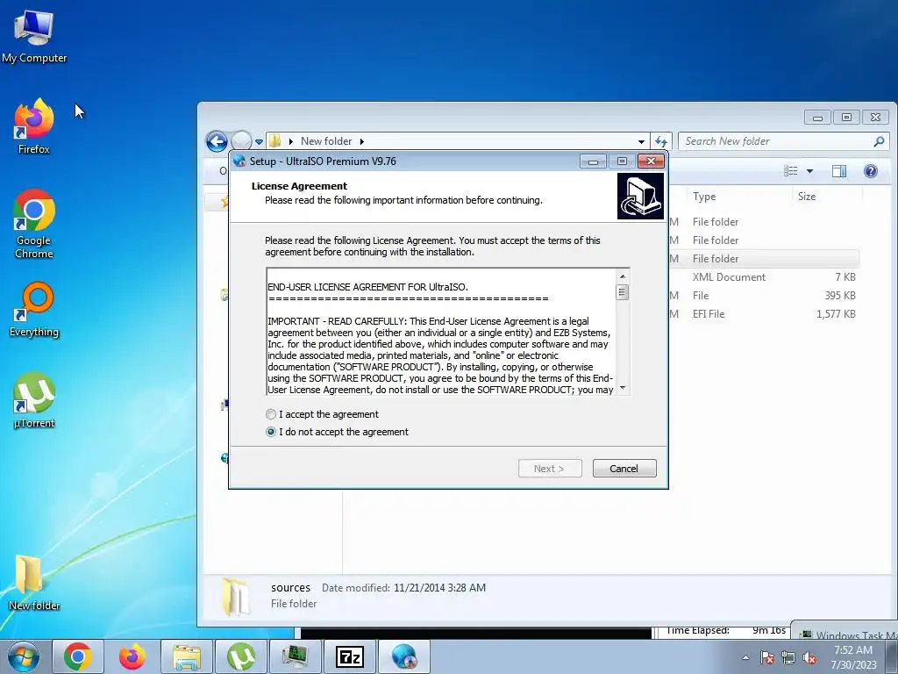Click the Cancel button in Setup

[624, 469]
